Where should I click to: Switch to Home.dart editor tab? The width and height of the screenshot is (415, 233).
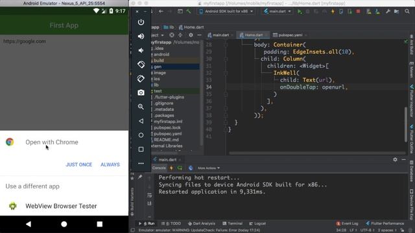[253, 35]
